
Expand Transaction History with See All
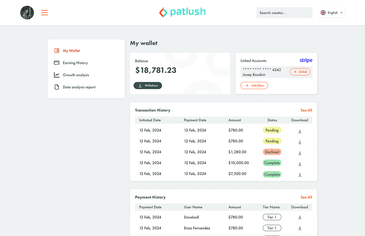pyautogui.click(x=306, y=110)
